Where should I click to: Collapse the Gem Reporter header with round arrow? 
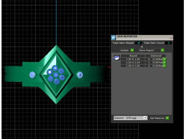[x=142, y=47]
